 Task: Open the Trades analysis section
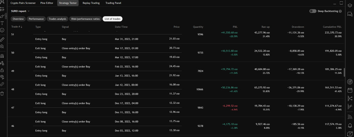tap(57, 19)
